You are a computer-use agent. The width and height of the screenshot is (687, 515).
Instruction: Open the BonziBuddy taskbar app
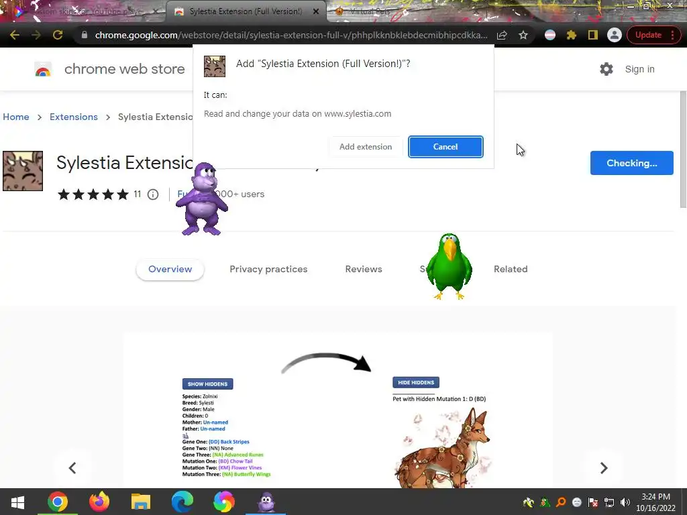click(266, 502)
